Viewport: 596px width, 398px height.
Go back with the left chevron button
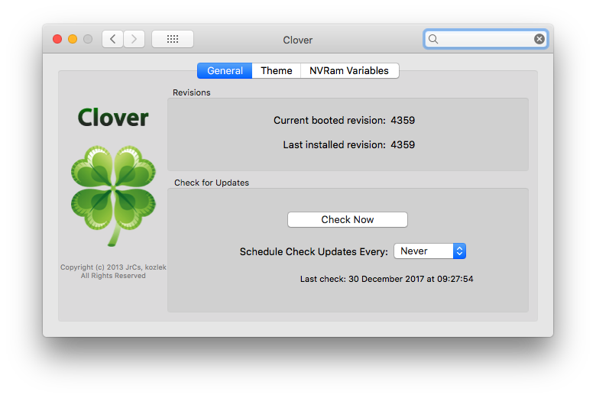coord(112,39)
